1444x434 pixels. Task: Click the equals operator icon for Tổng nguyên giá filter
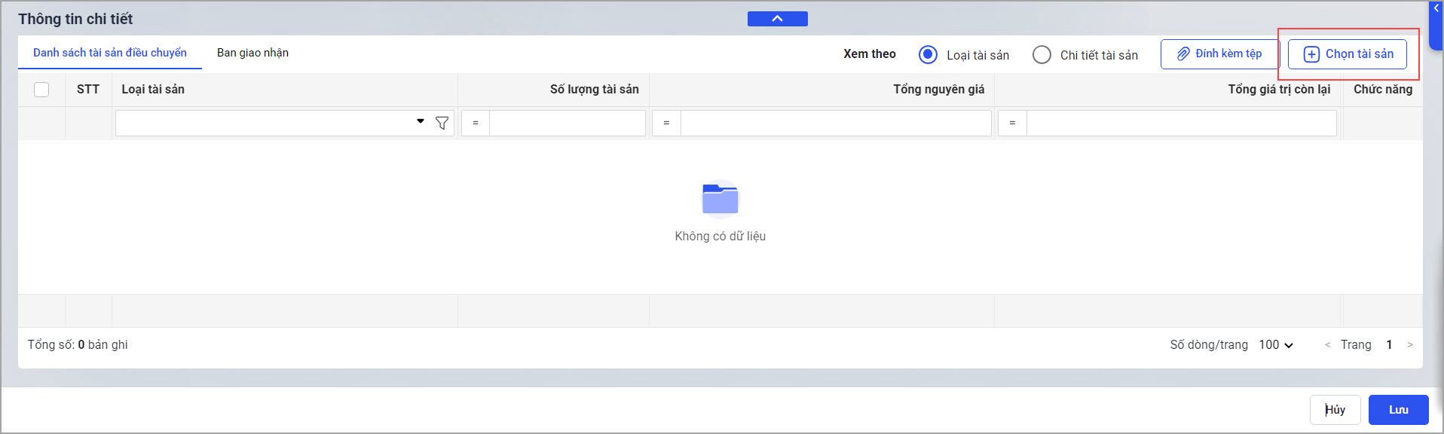pyautogui.click(x=666, y=123)
